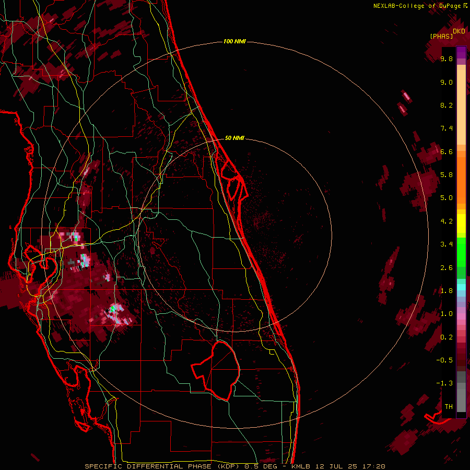Screen dimensions: 470x470
Task: Click the 4.2 scale value
Action: coord(446,221)
